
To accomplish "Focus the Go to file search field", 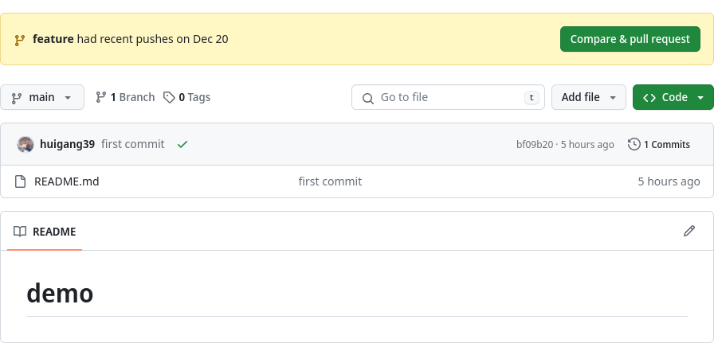I will 448,97.
